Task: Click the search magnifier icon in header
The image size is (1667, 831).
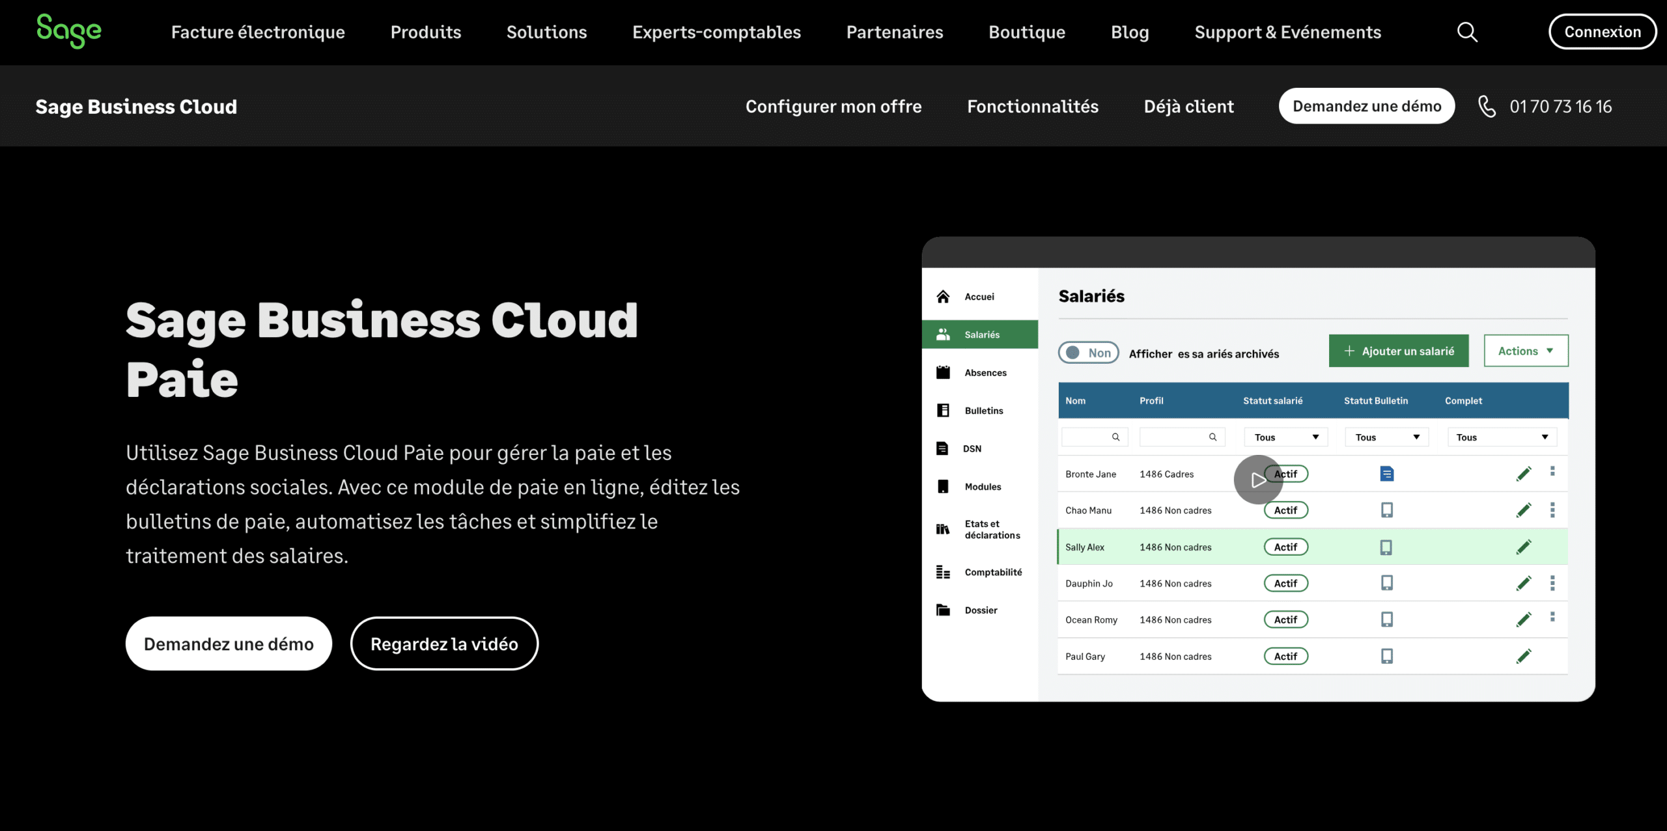Action: [1466, 32]
